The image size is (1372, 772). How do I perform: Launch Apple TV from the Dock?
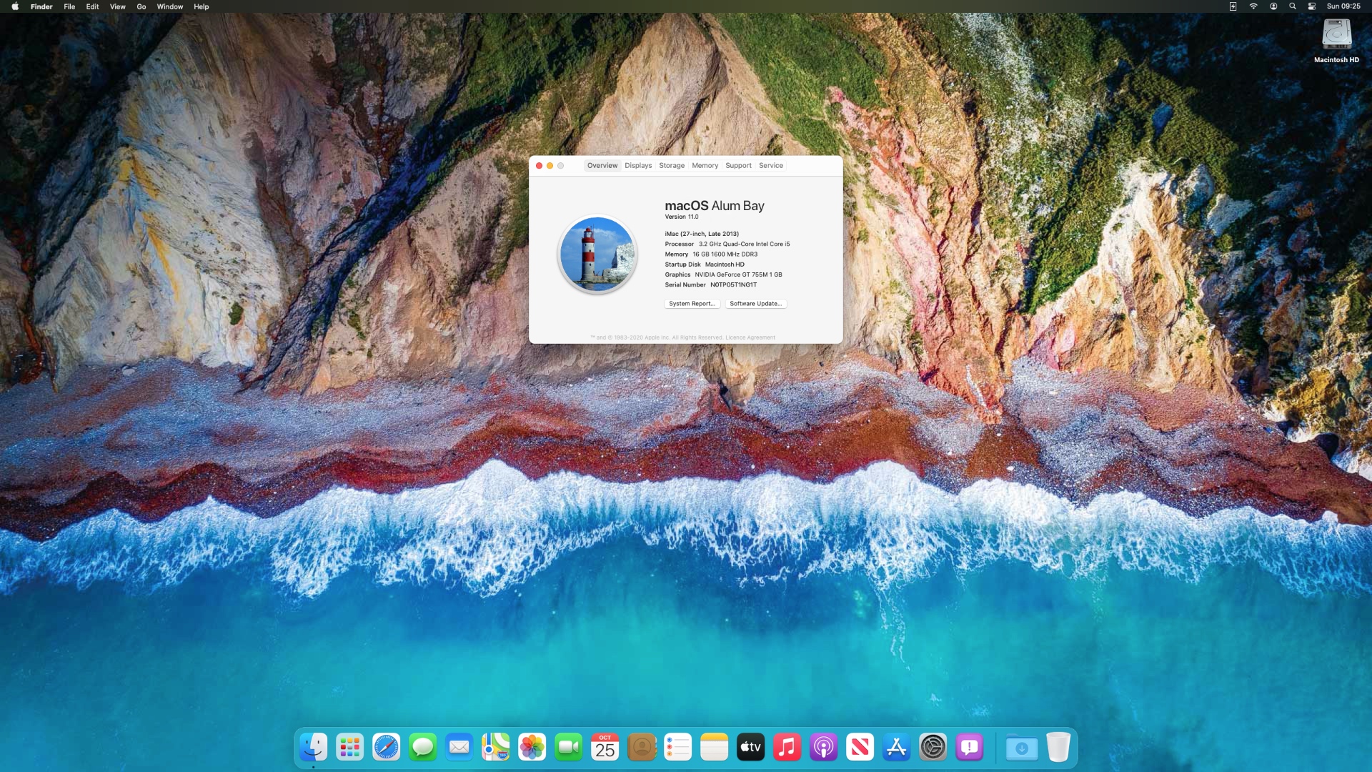pyautogui.click(x=750, y=748)
